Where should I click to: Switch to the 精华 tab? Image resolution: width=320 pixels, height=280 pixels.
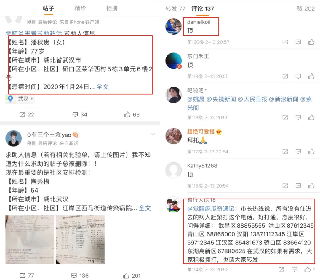coord(80,8)
